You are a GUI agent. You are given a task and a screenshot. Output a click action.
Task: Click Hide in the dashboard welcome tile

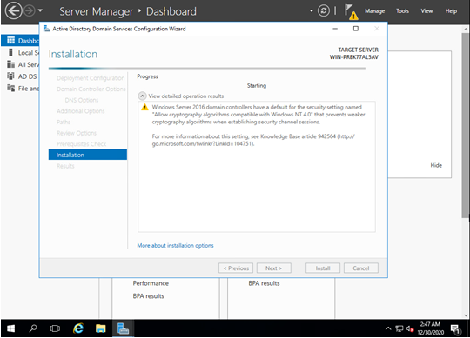[x=436, y=165]
